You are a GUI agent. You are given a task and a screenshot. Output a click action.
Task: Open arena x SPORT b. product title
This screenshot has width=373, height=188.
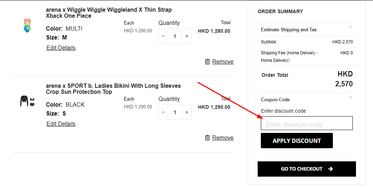[113, 89]
